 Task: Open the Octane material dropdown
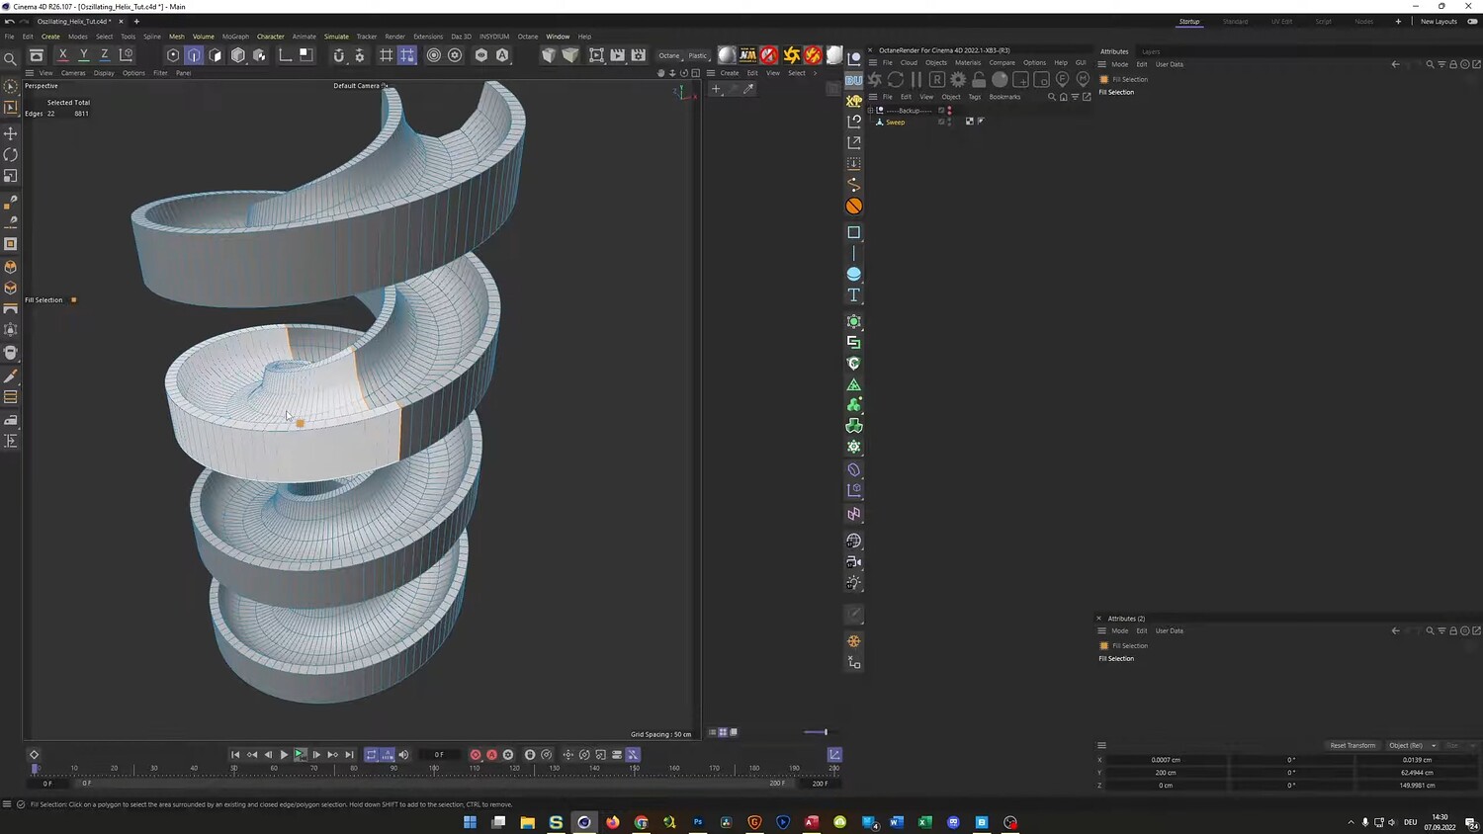[671, 55]
